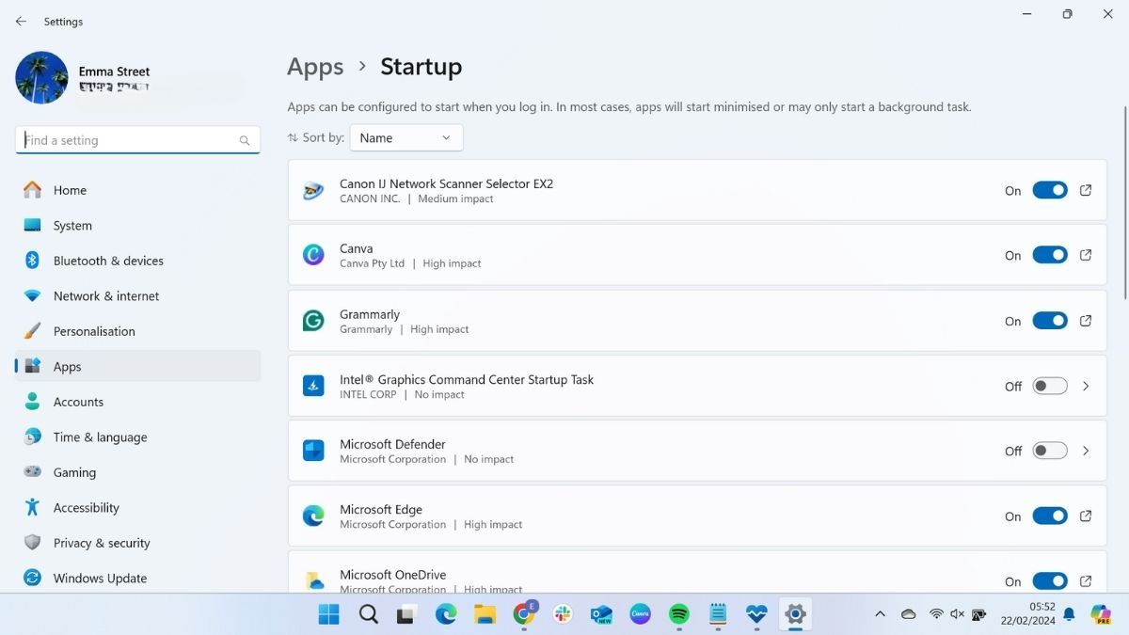Open the Sort by Name dropdown

click(405, 137)
